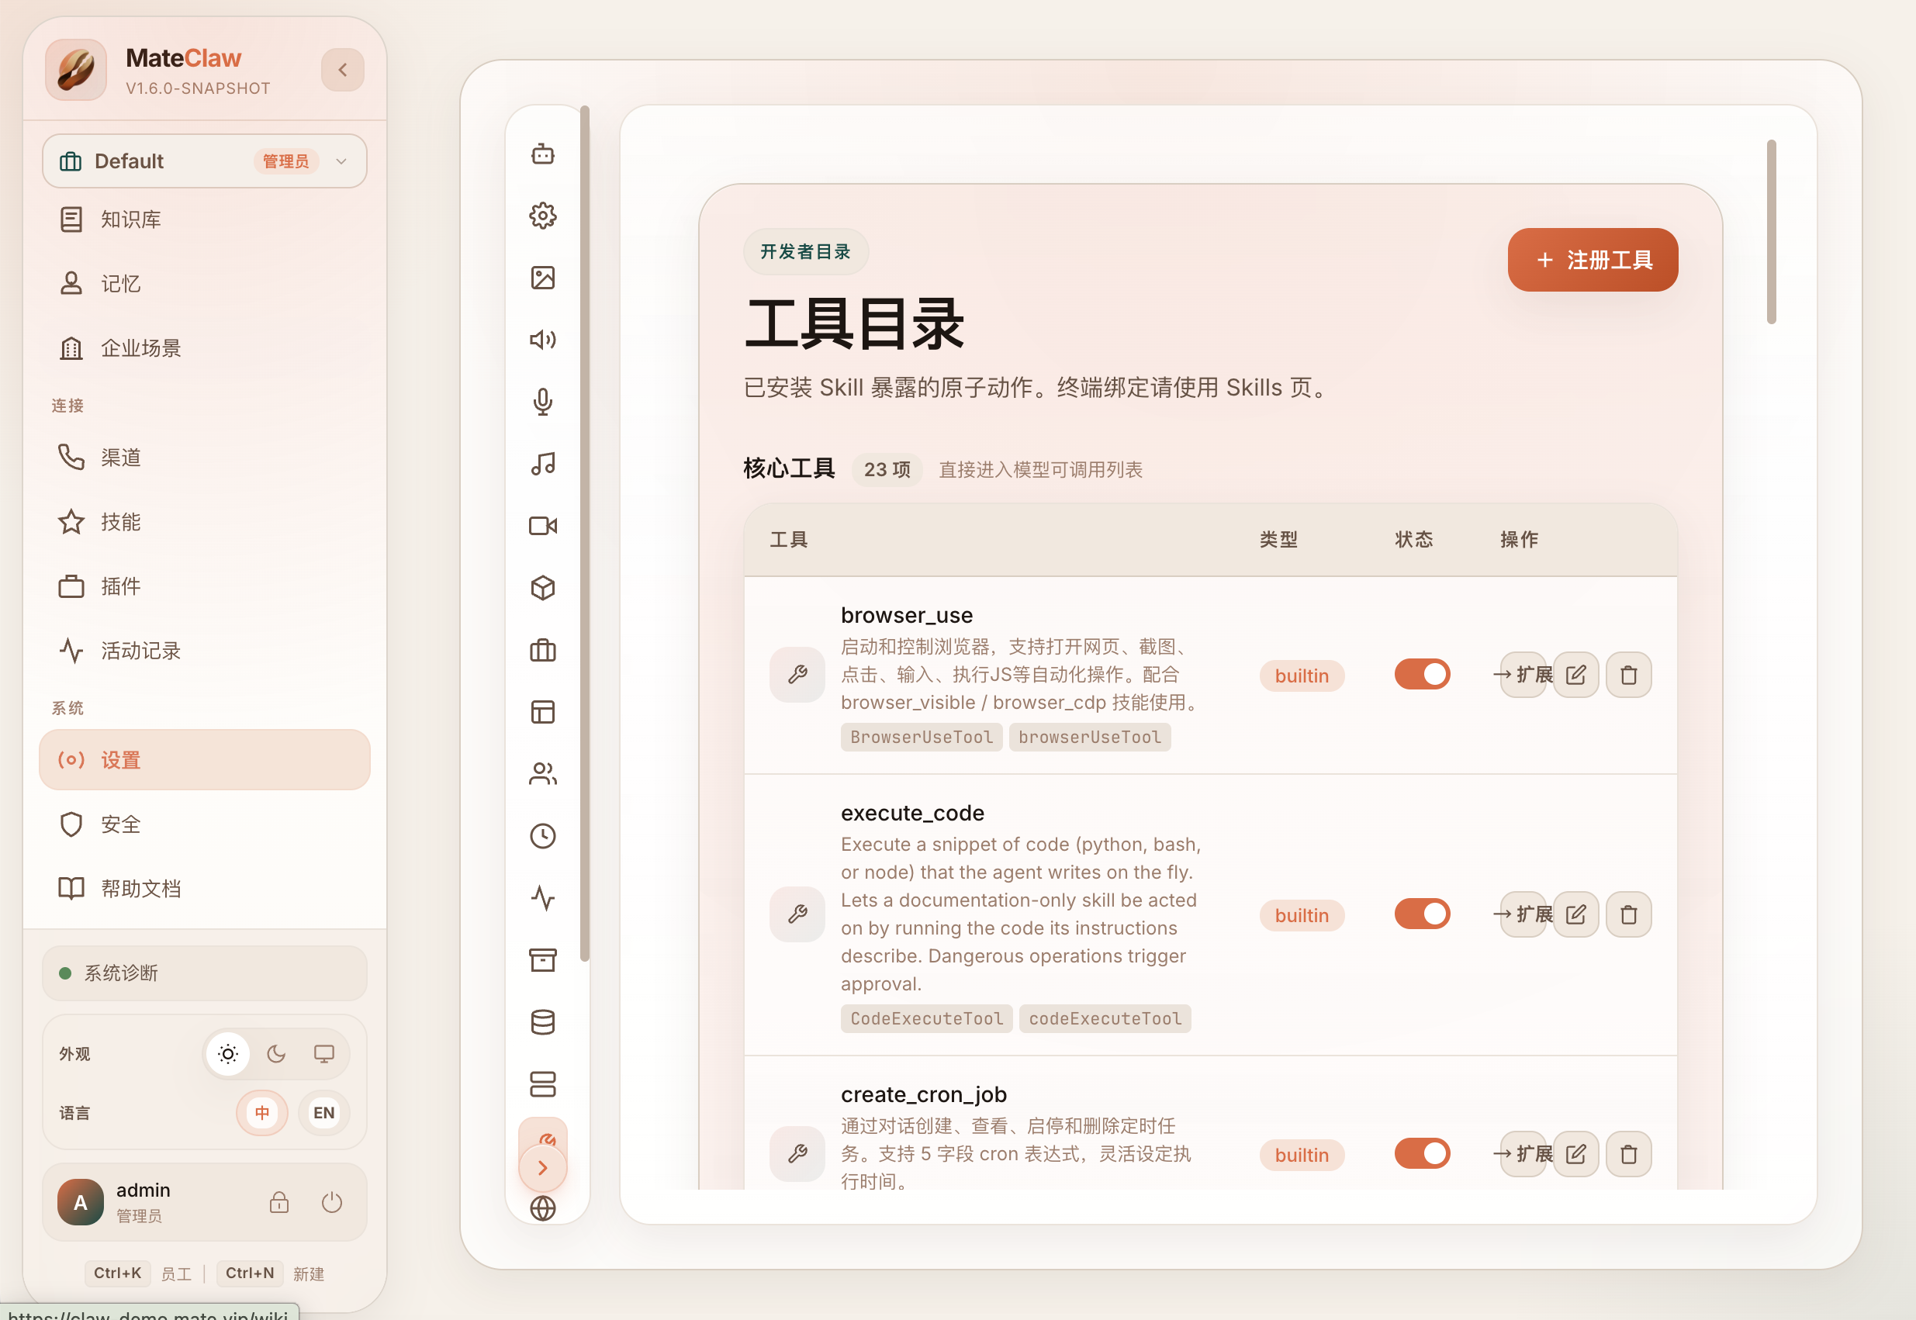Open the music note icon in rail

click(543, 464)
